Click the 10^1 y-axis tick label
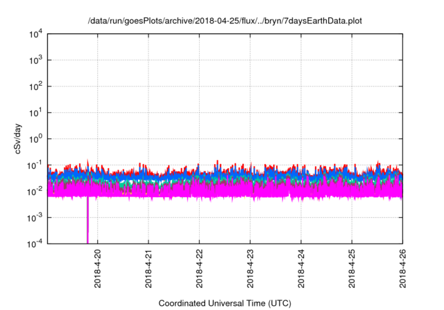444x310 pixels. tap(35, 113)
